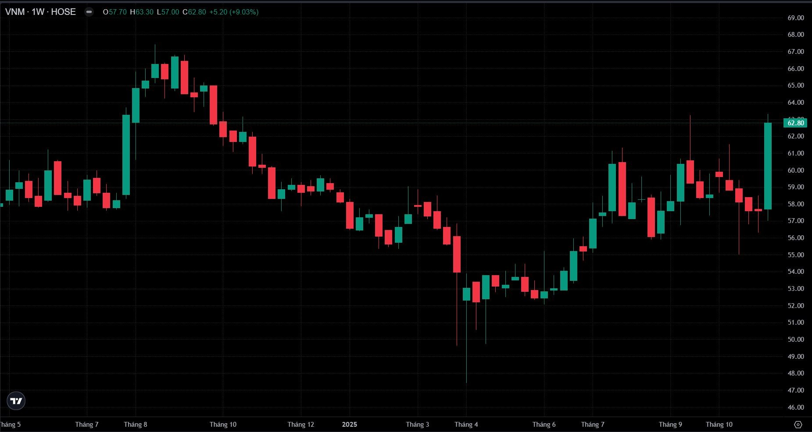Collapse the legend using the minus toggle
Viewport: 812px width, 432px height.
click(89, 12)
